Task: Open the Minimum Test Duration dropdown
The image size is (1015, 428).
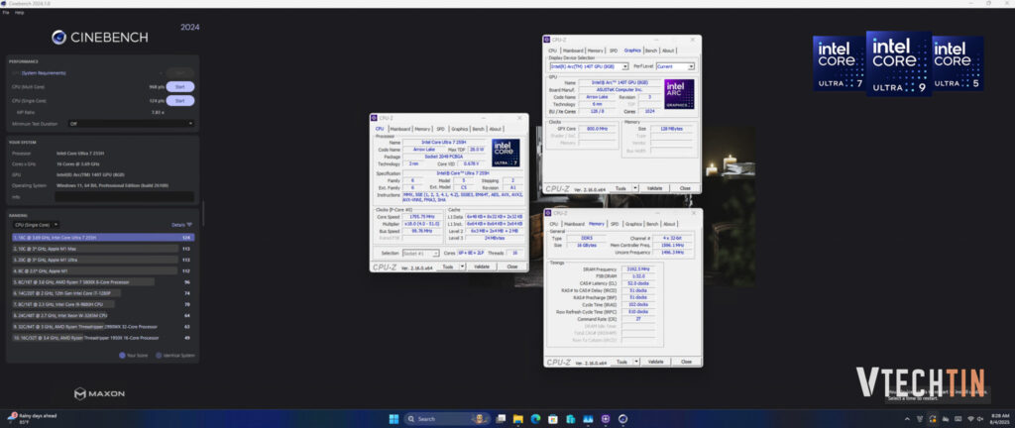Action: coord(131,124)
